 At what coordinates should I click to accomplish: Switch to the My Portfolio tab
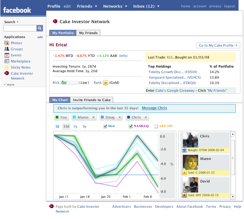63,33
